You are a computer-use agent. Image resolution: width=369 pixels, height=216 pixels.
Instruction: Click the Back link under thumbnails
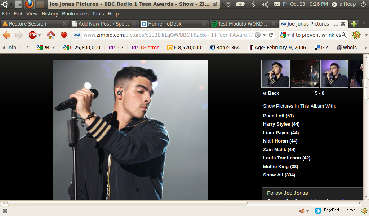[x=271, y=93]
